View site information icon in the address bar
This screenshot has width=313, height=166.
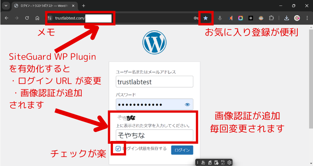click(50, 18)
